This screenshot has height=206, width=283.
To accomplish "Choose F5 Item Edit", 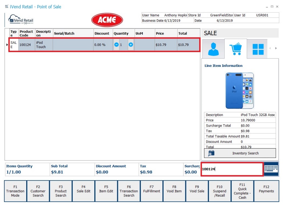I will 106,191.
